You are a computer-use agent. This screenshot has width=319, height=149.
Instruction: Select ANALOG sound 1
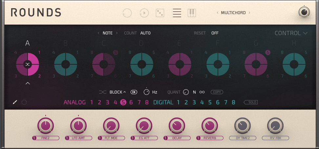[x=92, y=102]
